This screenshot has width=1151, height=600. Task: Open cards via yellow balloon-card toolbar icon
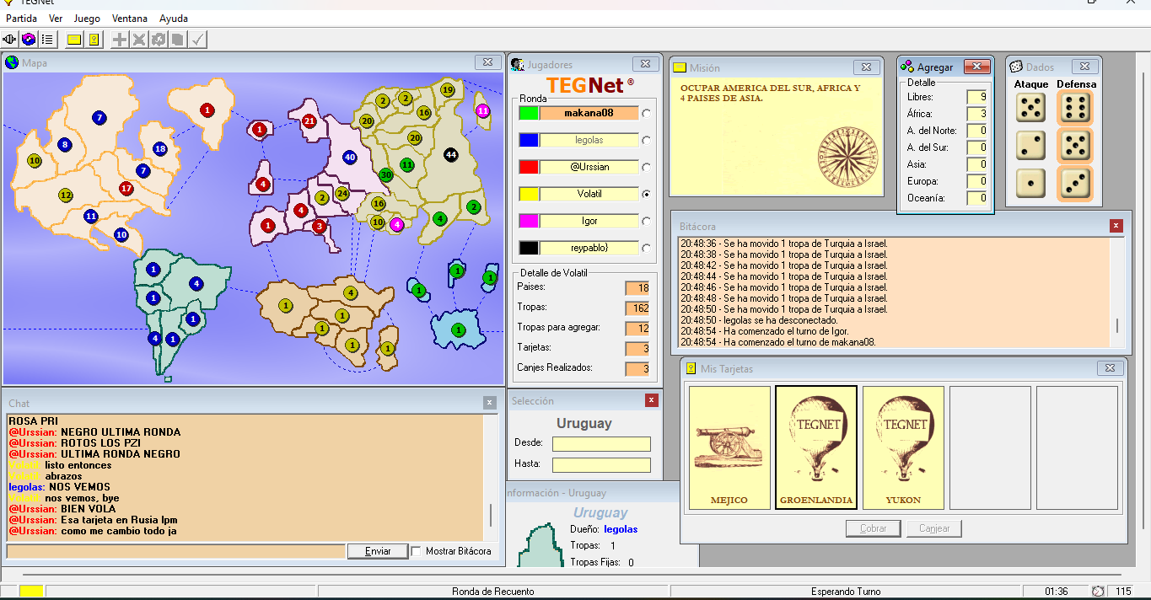(94, 40)
